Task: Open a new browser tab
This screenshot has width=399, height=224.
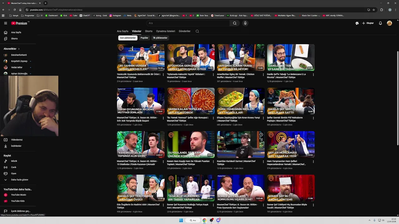Action: (x=46, y=3)
